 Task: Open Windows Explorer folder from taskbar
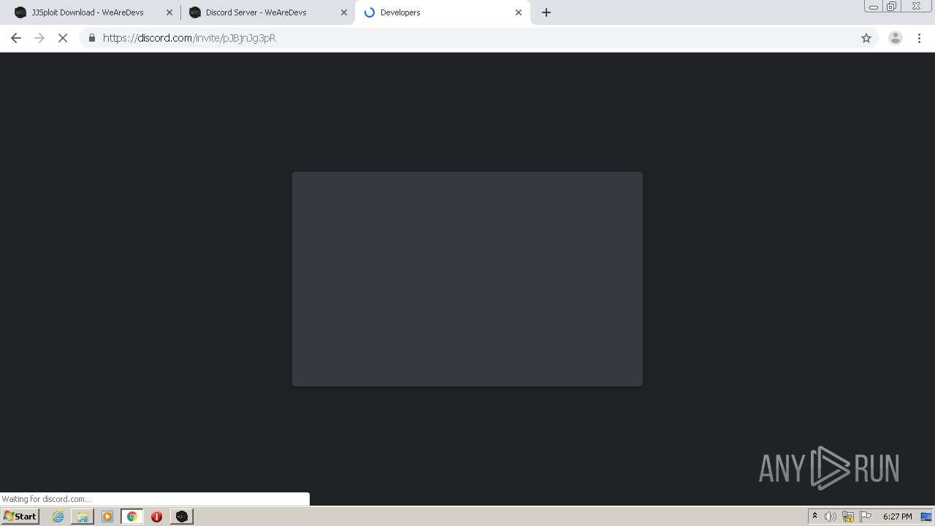click(83, 517)
